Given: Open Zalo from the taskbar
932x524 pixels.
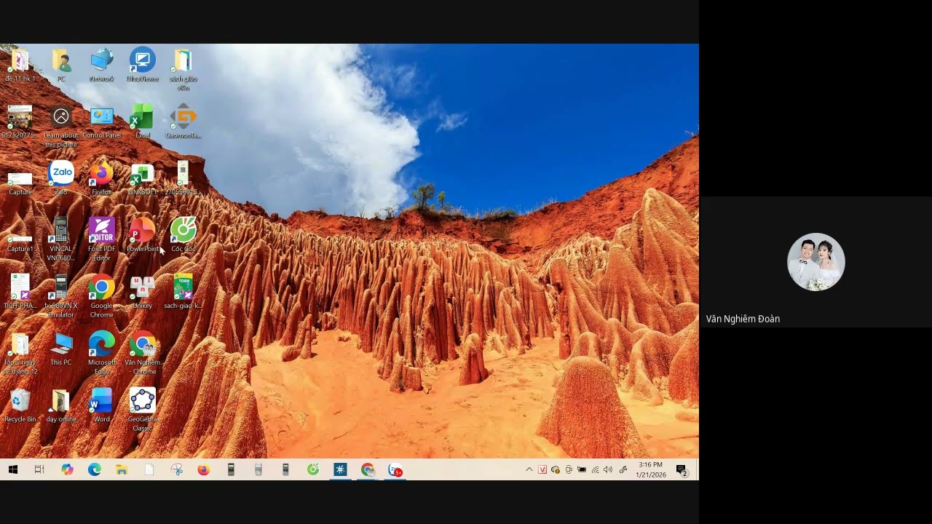Looking at the screenshot, I should (395, 470).
